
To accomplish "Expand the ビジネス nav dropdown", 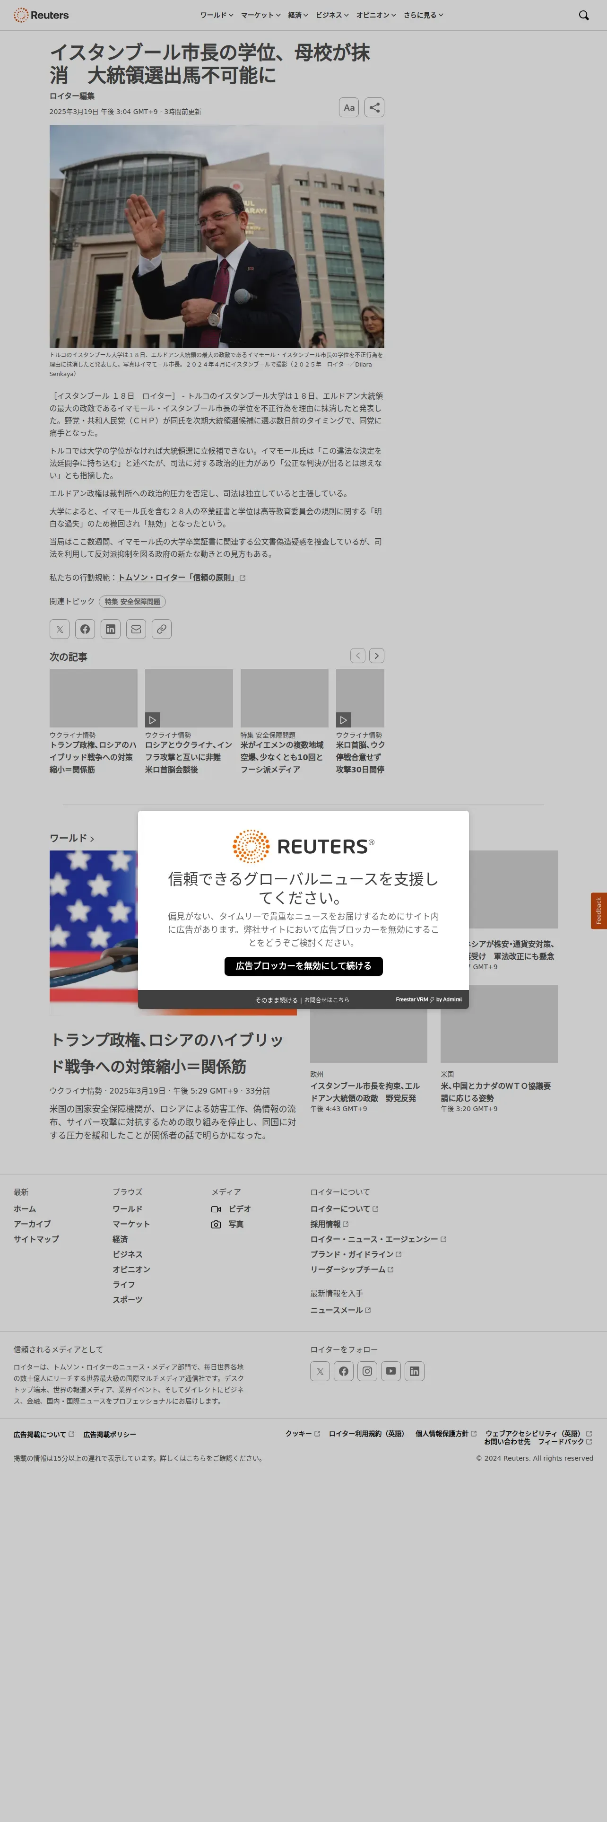I will pyautogui.click(x=332, y=15).
